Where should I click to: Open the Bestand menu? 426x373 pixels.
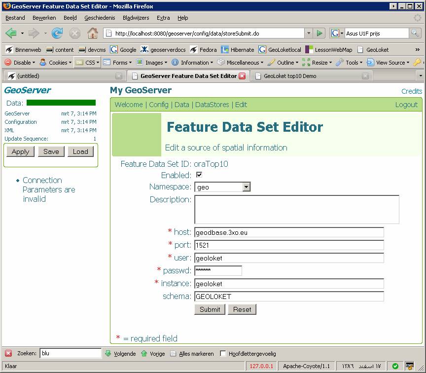click(15, 18)
